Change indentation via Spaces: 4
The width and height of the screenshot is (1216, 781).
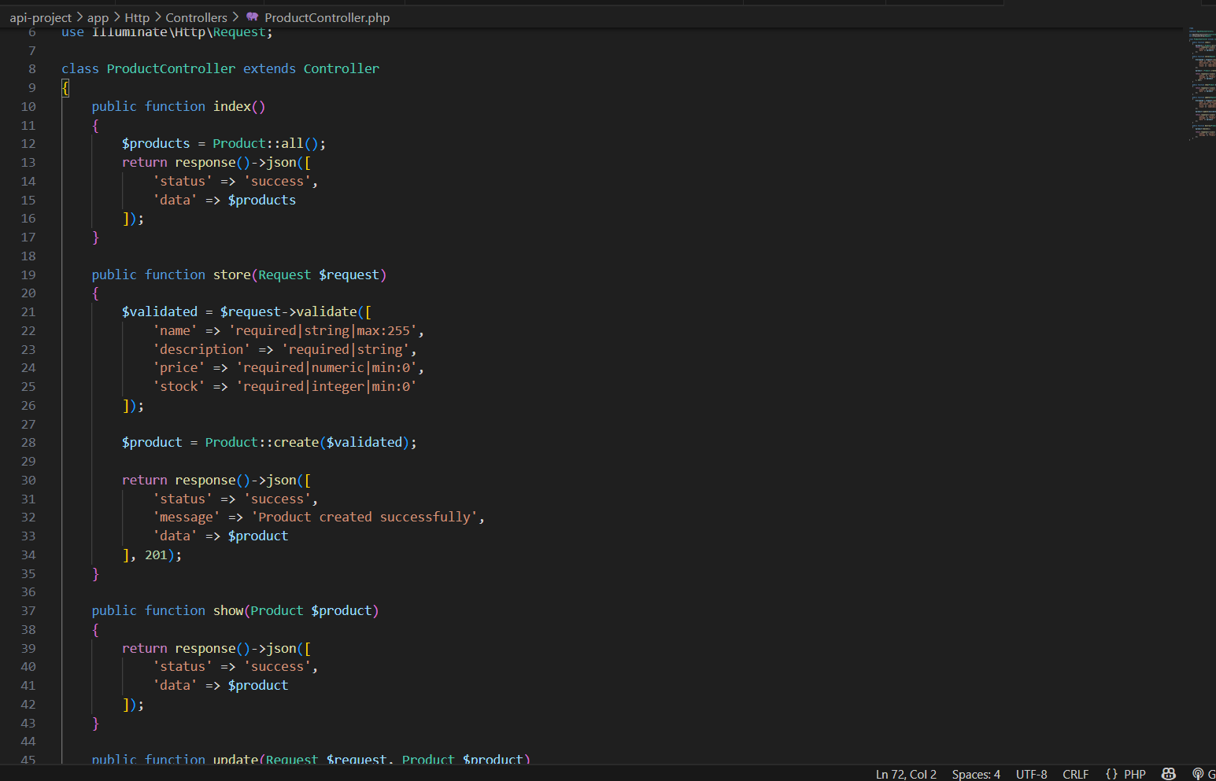pos(976,774)
